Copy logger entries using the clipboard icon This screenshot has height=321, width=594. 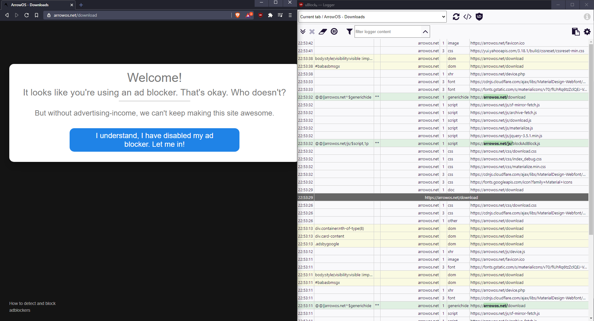pyautogui.click(x=575, y=31)
